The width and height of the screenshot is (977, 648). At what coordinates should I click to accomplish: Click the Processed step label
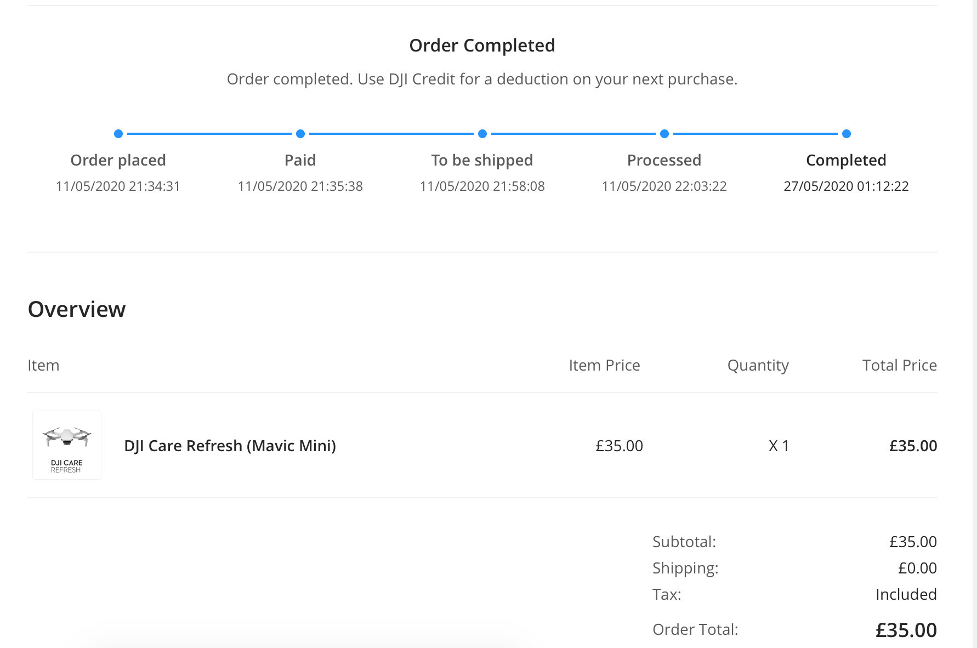click(664, 160)
